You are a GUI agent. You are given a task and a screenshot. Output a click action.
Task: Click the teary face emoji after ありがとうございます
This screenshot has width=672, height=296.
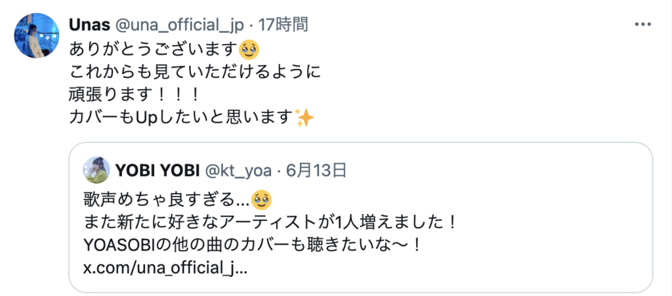pyautogui.click(x=249, y=51)
